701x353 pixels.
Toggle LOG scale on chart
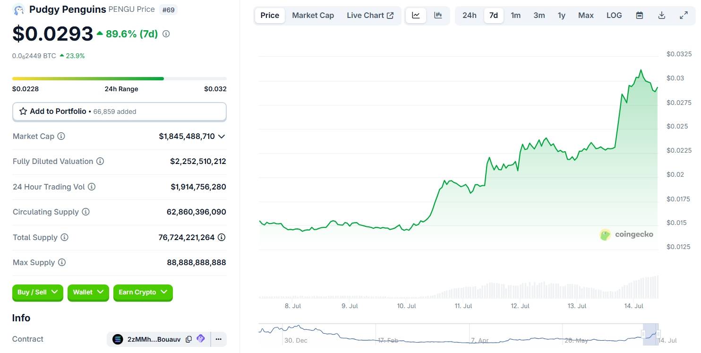614,15
